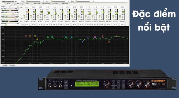Select the yellow HPF node on graph
The image size is (179, 98).
coord(37,39)
